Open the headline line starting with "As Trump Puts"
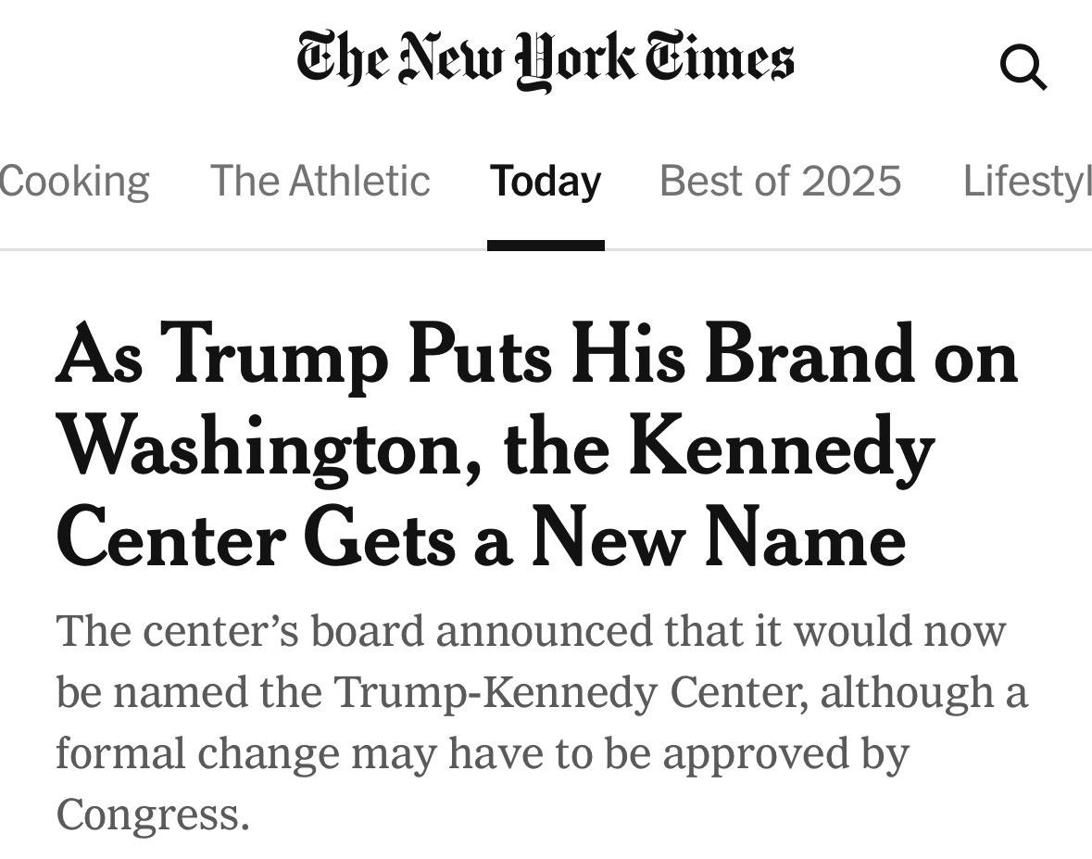 click(x=537, y=357)
